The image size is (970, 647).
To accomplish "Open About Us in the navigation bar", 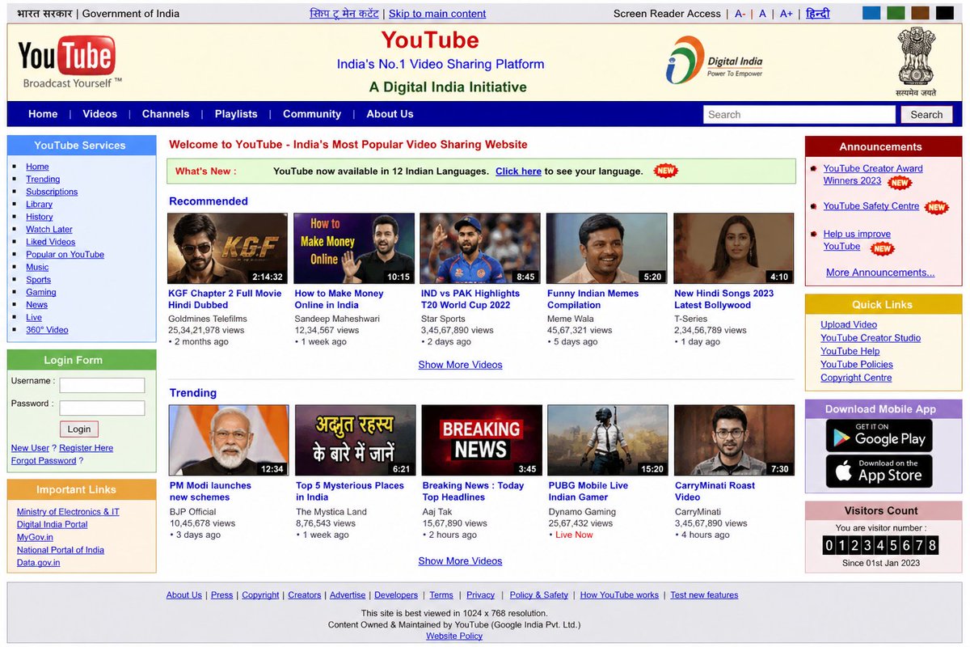I will pos(390,114).
